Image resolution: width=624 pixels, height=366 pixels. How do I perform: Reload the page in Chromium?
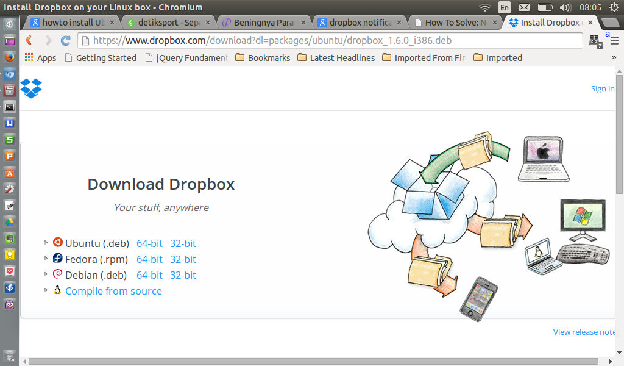[x=65, y=41]
